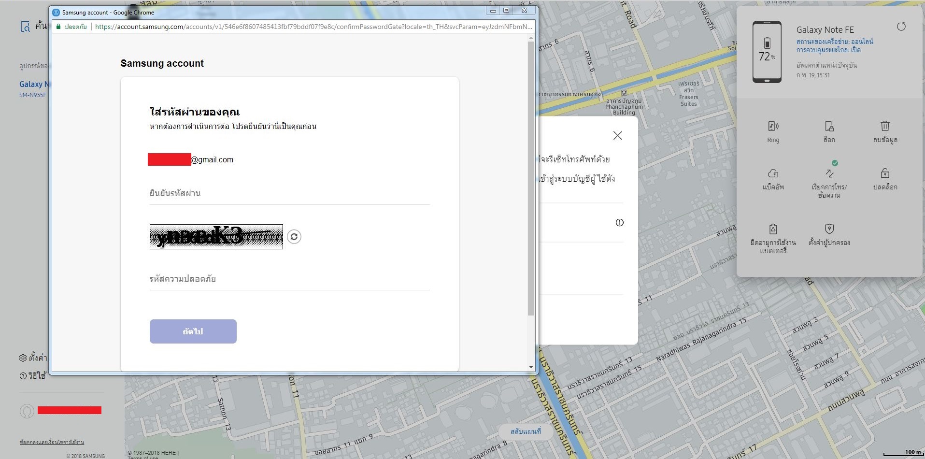Maximize the Samsung account Chrome window
925x459 pixels.
point(506,10)
